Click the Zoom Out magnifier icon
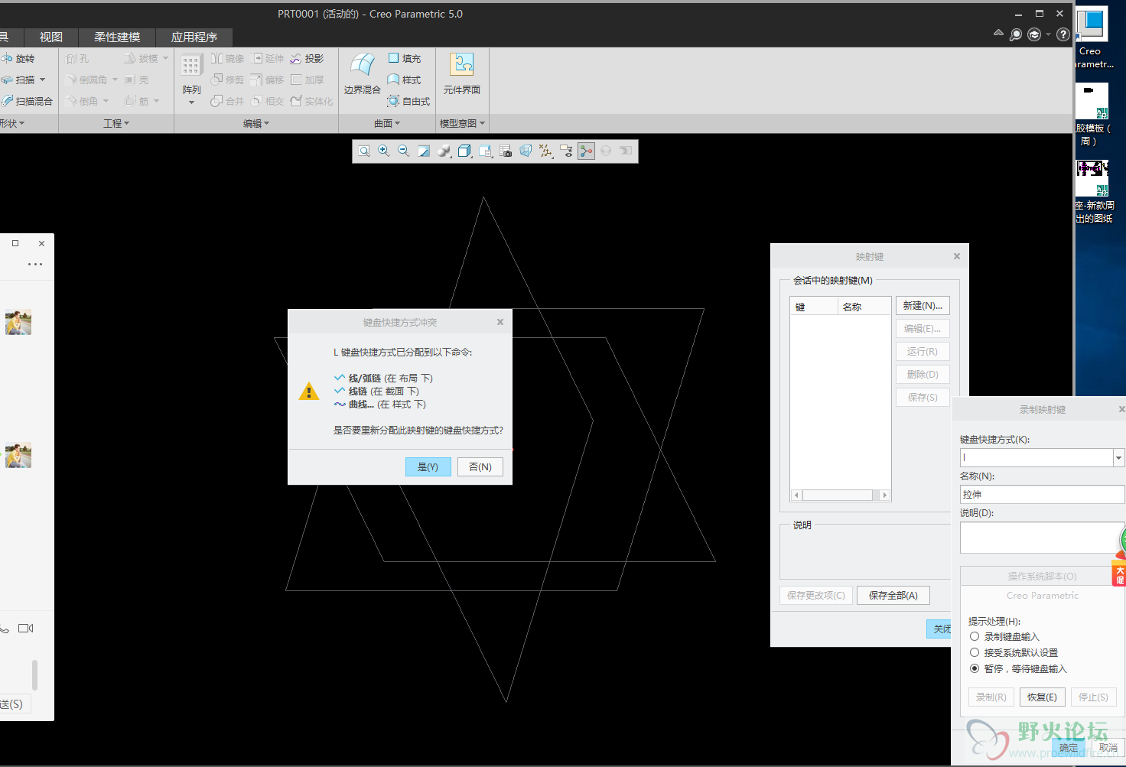The image size is (1126, 767). coord(404,151)
